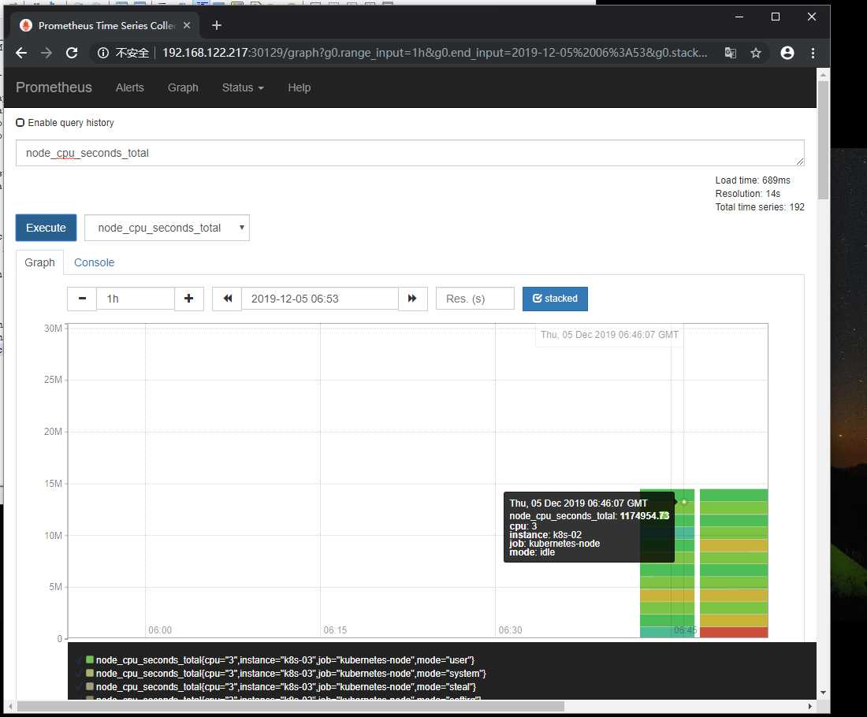Expand the Status menu
The image size is (867, 717).
click(x=243, y=87)
